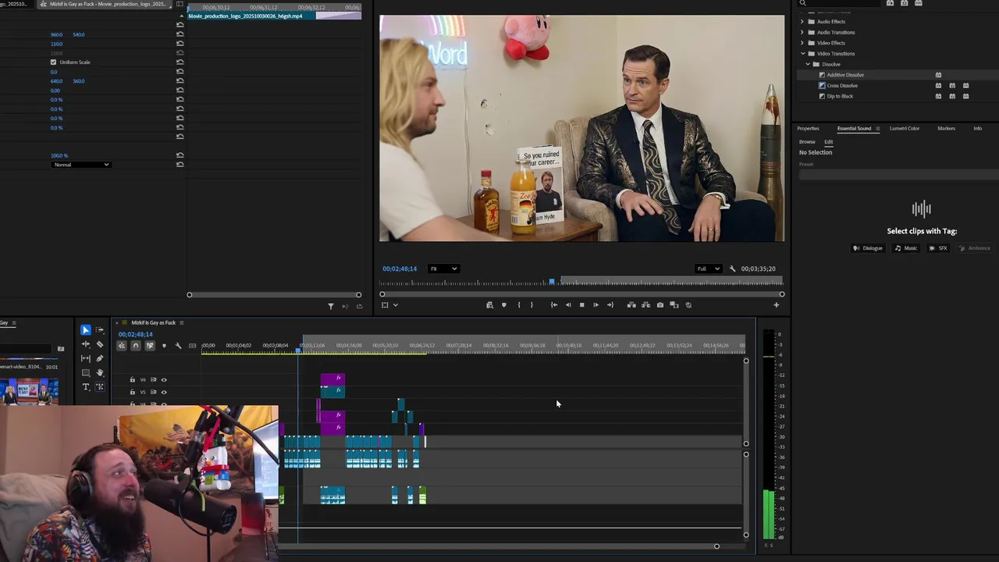Toggle insert sequences as nests button
The width and height of the screenshot is (999, 562).
coord(122,346)
